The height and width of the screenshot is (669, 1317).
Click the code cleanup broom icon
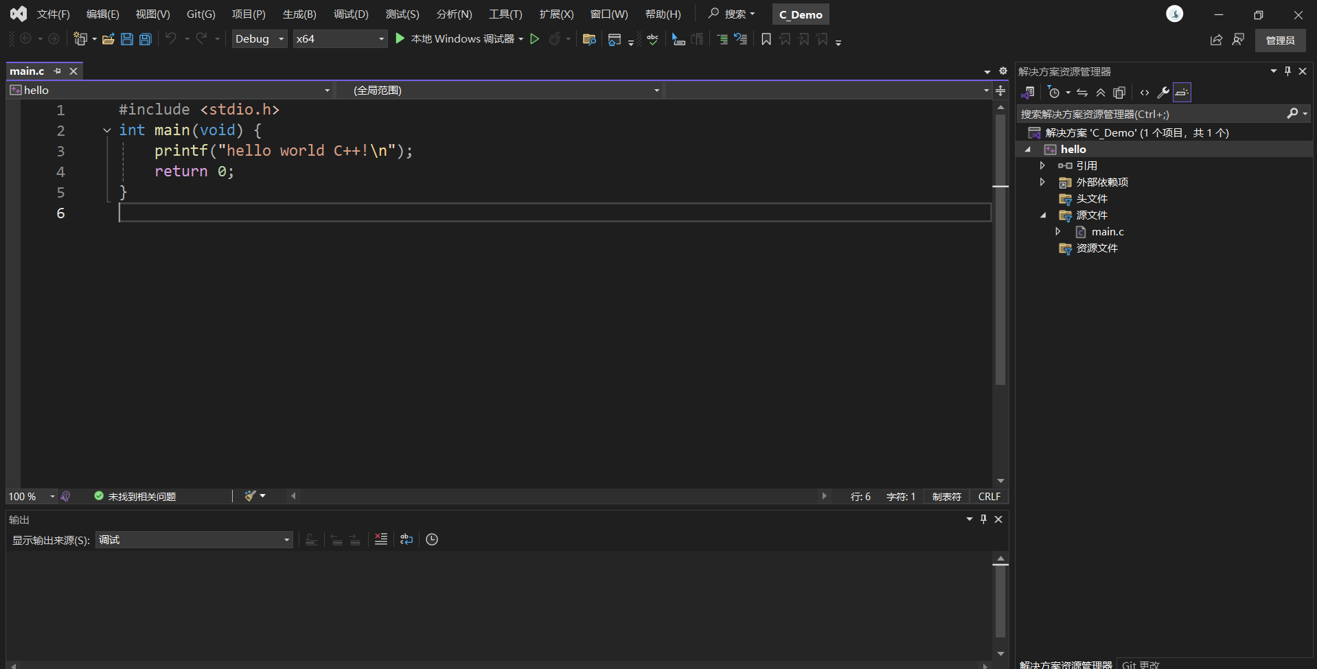251,496
